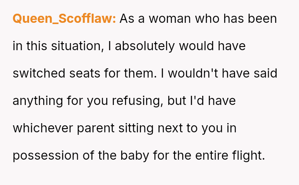
Task: Click the word "anything" in the comment
Action: [38, 101]
